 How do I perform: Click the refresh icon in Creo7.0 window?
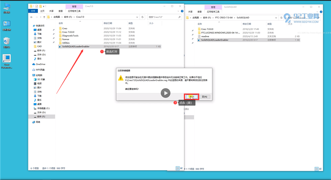142,17
